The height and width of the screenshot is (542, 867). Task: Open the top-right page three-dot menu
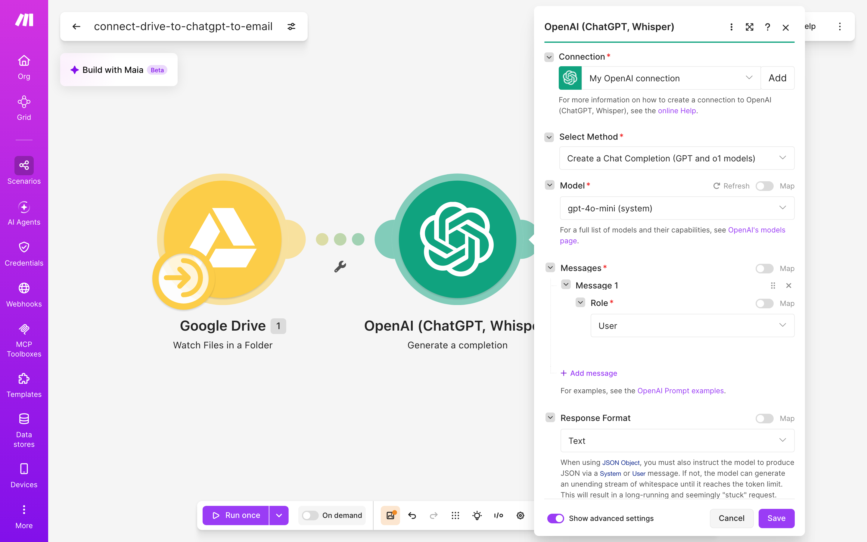(840, 26)
